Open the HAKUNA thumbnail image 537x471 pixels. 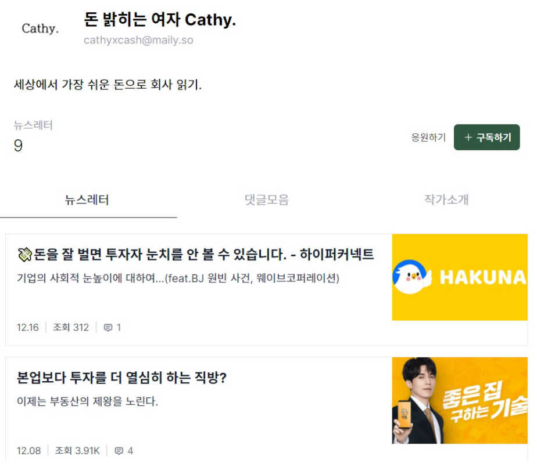[460, 277]
